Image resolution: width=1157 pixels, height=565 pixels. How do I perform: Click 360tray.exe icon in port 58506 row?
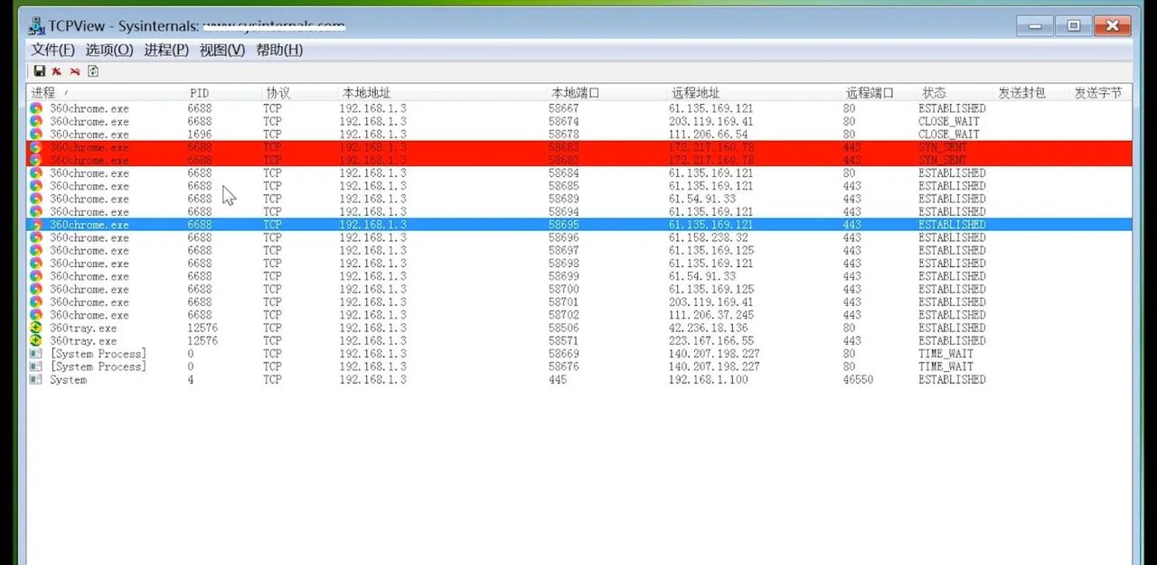[36, 329]
